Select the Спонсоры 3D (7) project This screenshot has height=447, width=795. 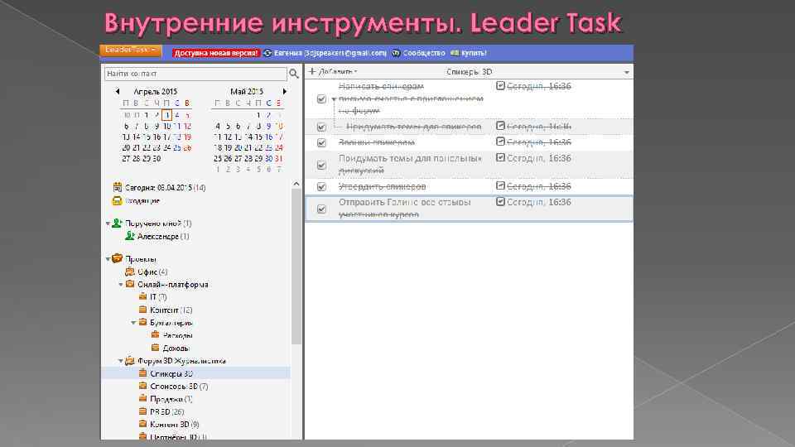point(179,387)
